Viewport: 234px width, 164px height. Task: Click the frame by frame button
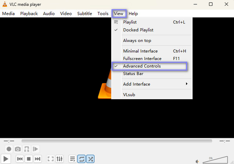[35, 149]
